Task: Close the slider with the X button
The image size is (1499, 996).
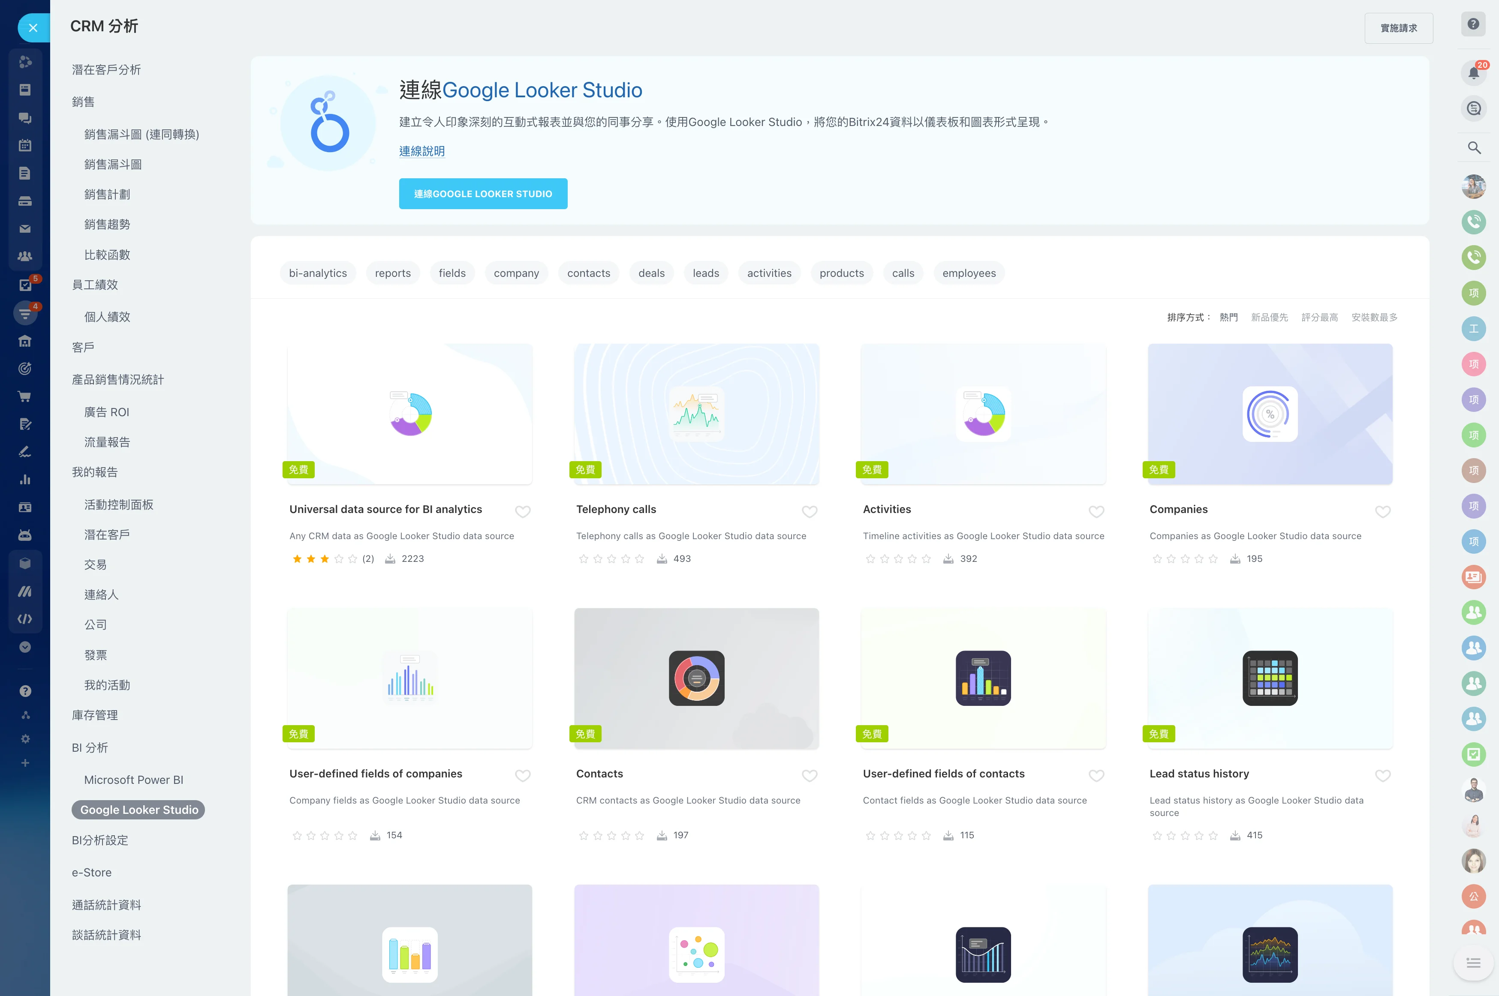Action: [33, 27]
